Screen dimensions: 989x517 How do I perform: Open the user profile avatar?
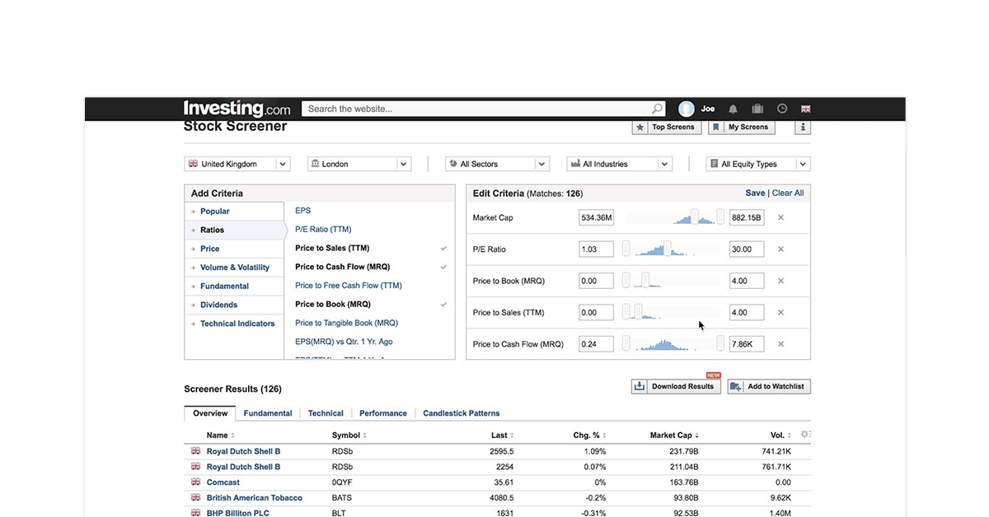(x=687, y=109)
